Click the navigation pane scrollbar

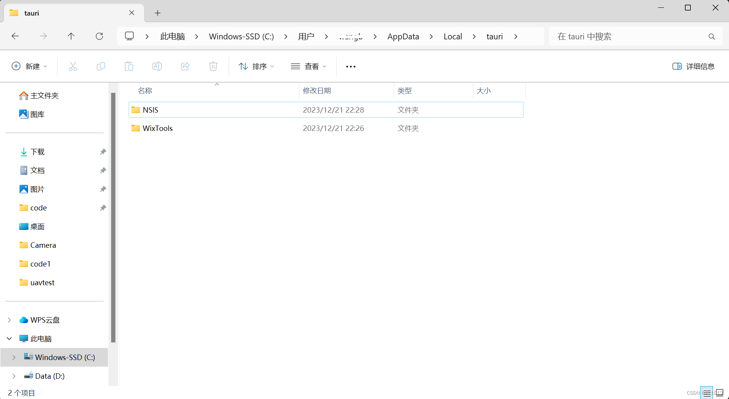pyautogui.click(x=113, y=217)
